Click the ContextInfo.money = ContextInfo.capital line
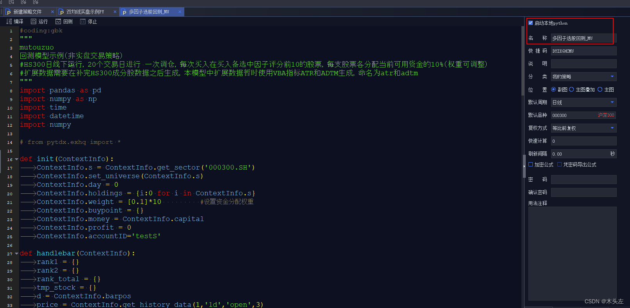This screenshot has height=308, width=630. tap(120, 219)
